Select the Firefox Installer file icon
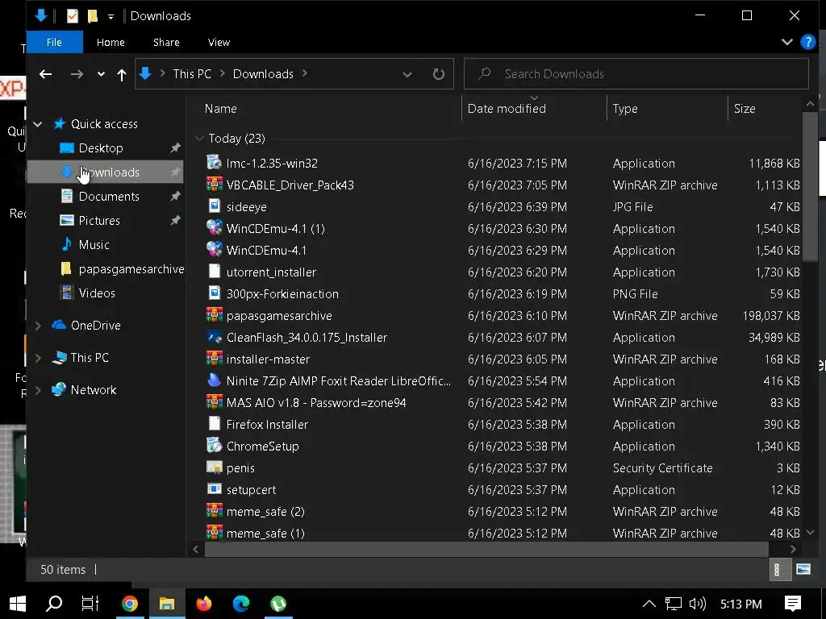The height and width of the screenshot is (619, 826). coord(214,424)
